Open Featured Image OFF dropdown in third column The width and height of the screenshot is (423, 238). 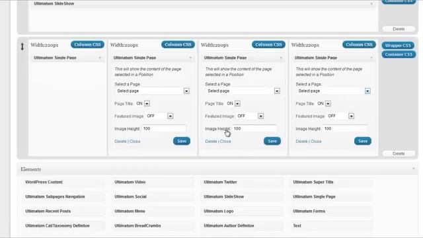(250, 116)
